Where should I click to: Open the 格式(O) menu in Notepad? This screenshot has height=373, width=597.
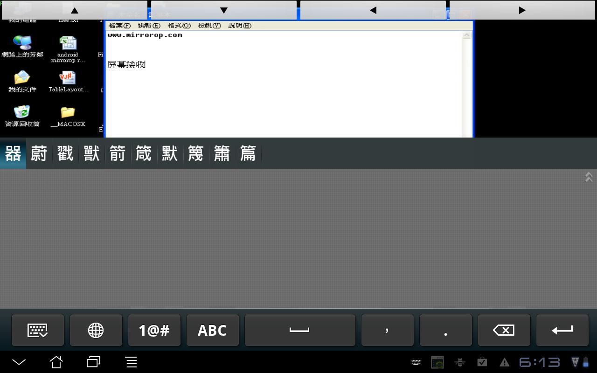click(179, 26)
